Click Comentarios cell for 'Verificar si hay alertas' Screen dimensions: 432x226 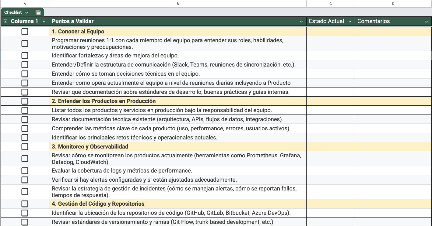393,180
